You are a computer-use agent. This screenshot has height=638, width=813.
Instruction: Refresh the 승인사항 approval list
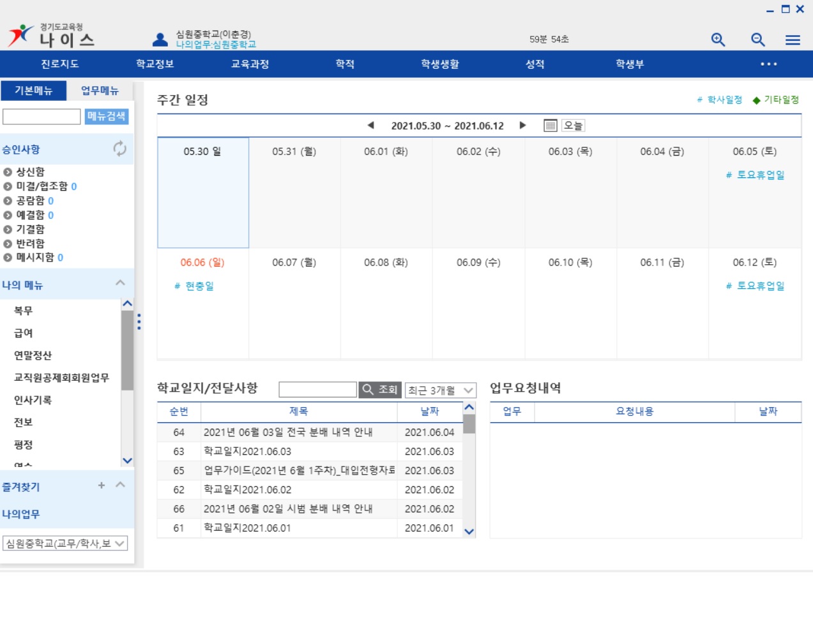[x=119, y=149]
